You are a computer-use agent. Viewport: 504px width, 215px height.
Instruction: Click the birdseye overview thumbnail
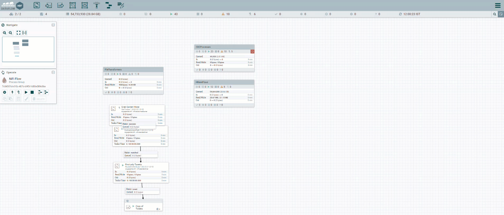pos(28,49)
